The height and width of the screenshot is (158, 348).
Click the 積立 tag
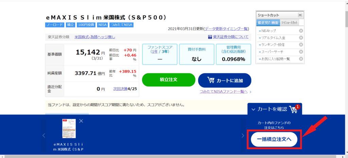(x=71, y=25)
